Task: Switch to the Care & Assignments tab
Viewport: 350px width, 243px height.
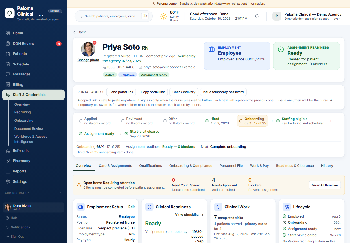Action: [115, 166]
